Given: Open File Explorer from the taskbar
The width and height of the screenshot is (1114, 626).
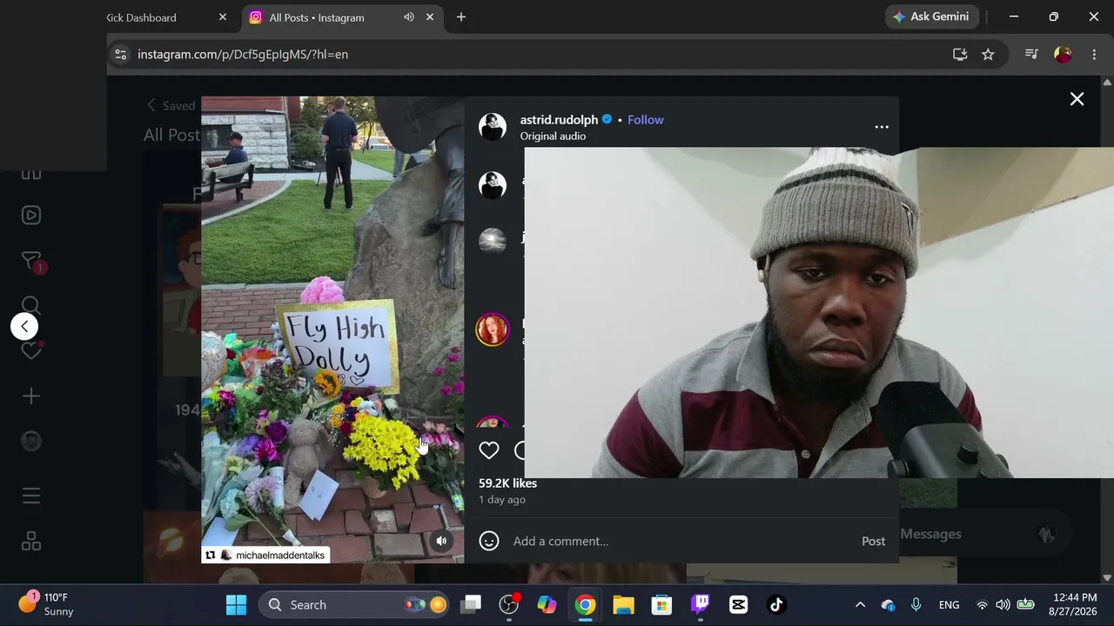Looking at the screenshot, I should (x=623, y=604).
